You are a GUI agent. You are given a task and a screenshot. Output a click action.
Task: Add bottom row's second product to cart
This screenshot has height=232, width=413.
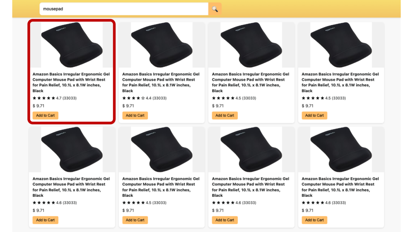click(x=135, y=220)
